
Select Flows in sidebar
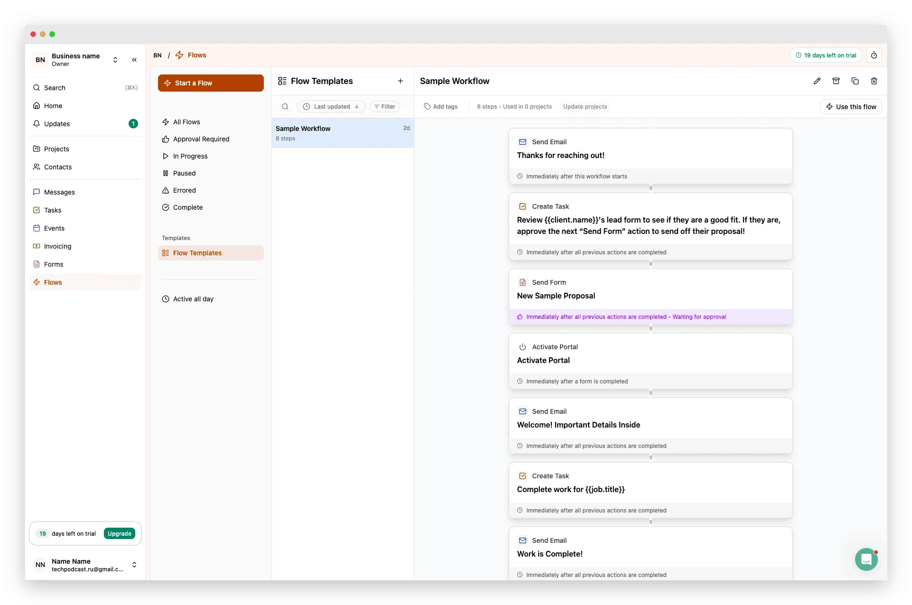85,282
